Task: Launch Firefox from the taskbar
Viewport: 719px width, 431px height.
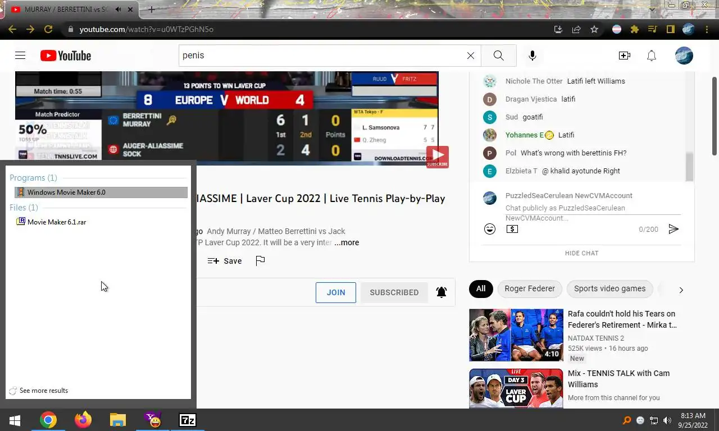Action: pos(83,420)
